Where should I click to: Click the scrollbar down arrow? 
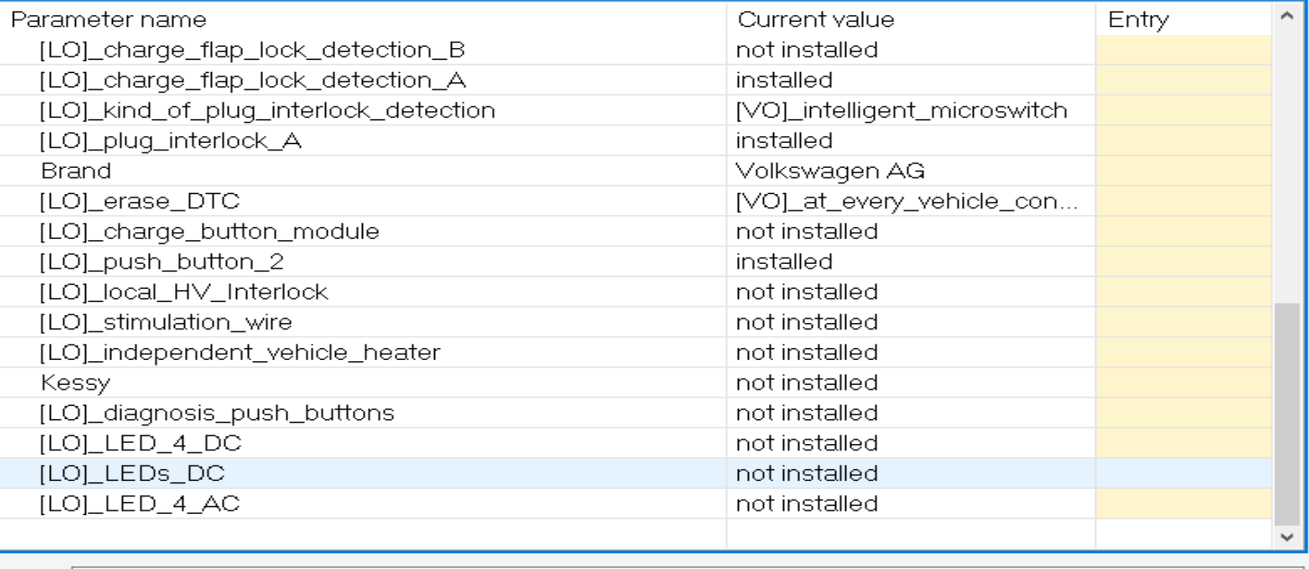(x=1287, y=537)
